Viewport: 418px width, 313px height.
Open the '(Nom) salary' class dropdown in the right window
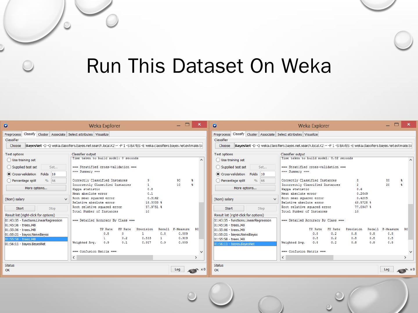tap(245, 199)
